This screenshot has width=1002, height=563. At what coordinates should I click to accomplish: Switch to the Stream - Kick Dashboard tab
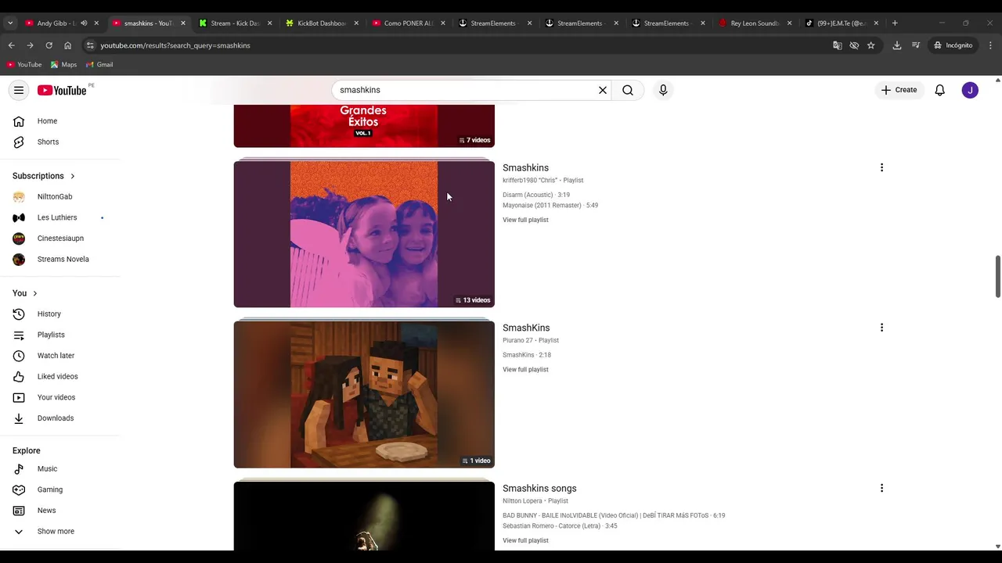pyautogui.click(x=235, y=23)
